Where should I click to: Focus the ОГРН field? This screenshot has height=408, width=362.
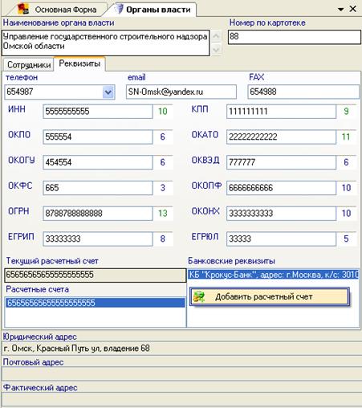coord(98,214)
